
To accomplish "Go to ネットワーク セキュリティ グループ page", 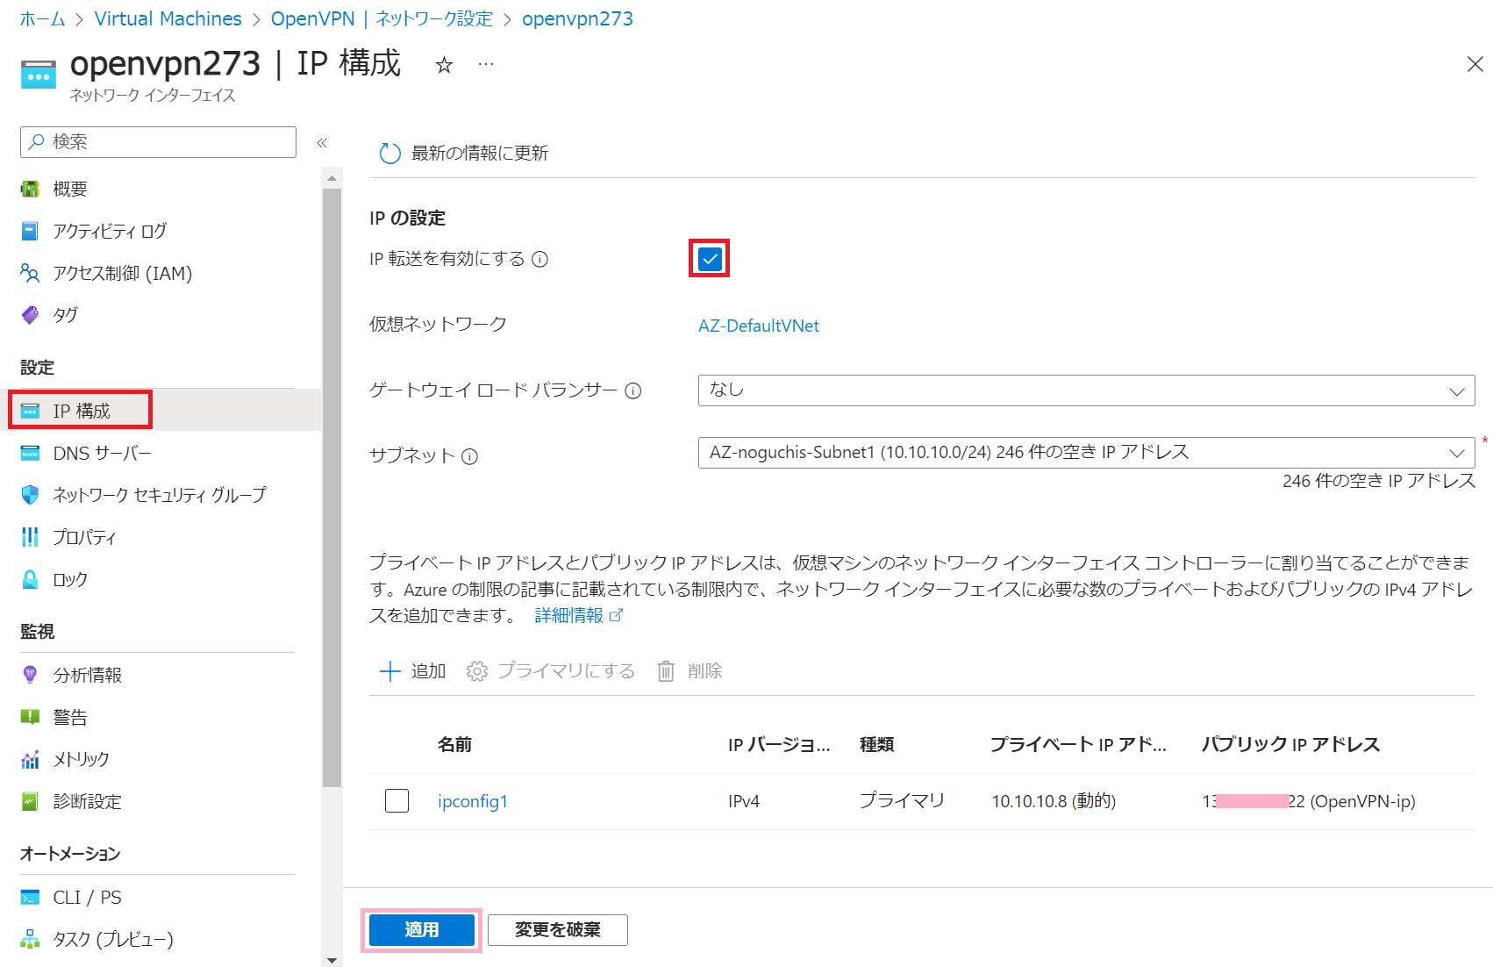I will (159, 495).
